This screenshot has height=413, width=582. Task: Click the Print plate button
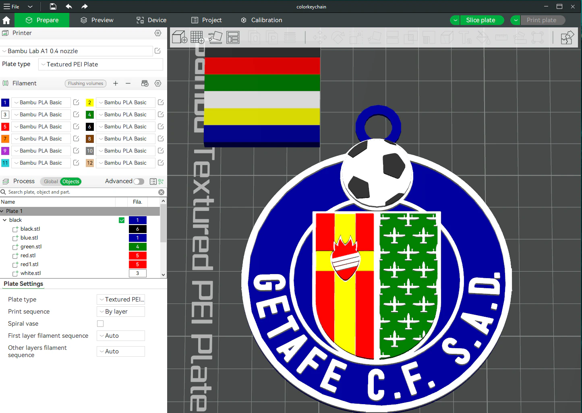click(542, 20)
